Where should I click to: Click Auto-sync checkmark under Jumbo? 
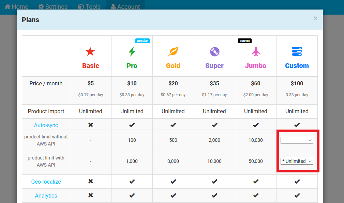(256, 125)
